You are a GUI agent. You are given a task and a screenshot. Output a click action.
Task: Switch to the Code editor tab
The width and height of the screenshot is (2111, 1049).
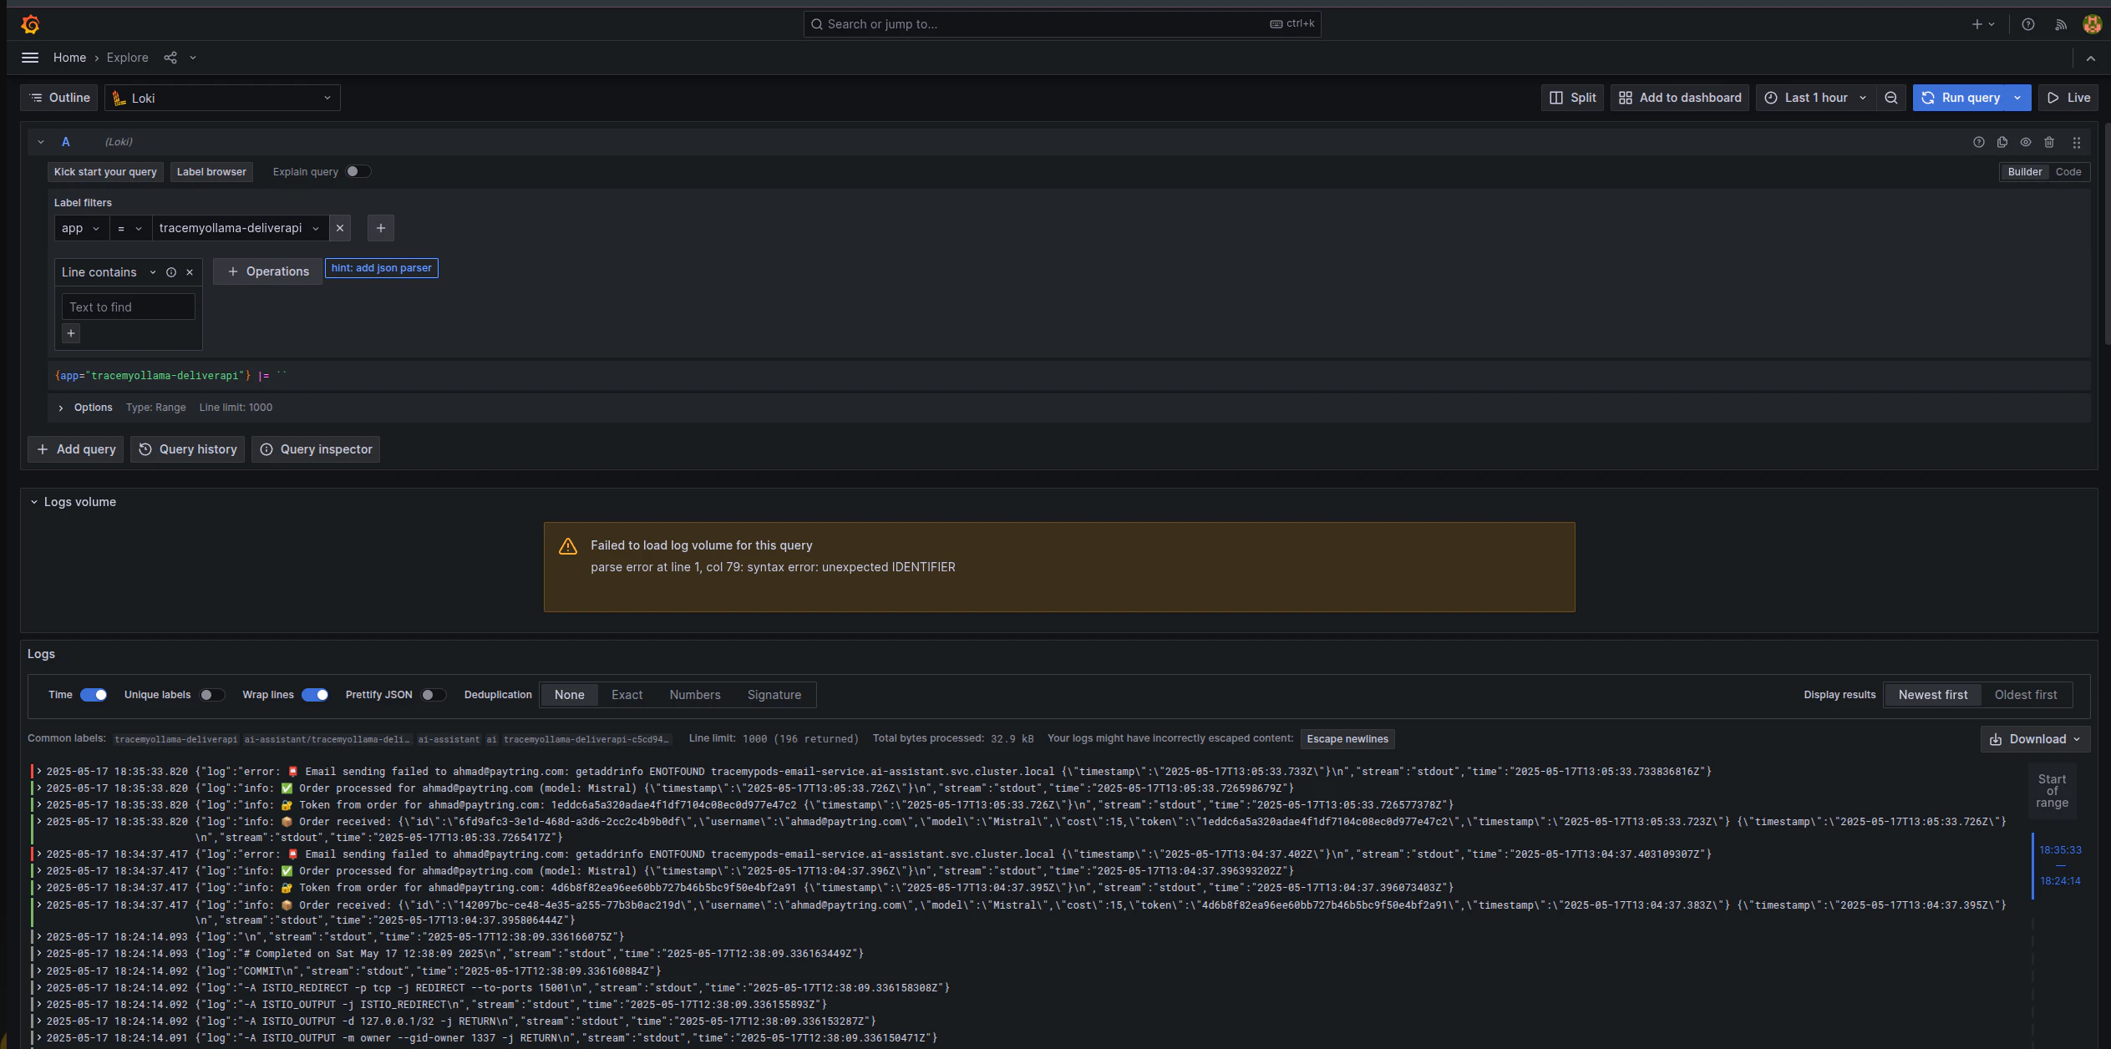2068,171
